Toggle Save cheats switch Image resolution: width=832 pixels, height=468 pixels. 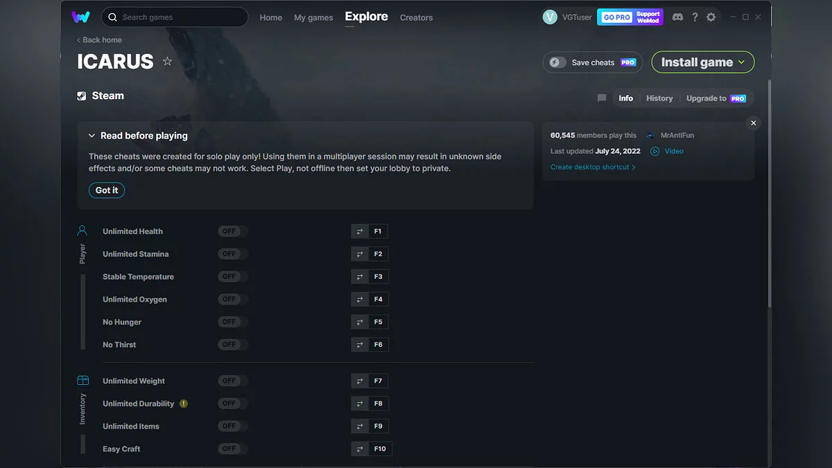coord(558,62)
